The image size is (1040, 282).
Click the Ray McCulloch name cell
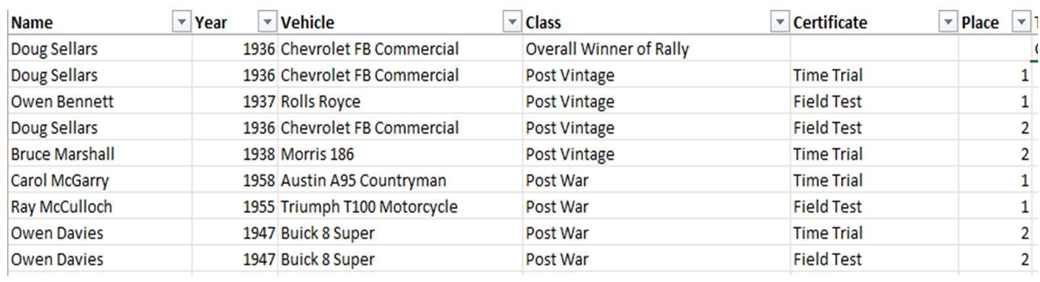62,207
